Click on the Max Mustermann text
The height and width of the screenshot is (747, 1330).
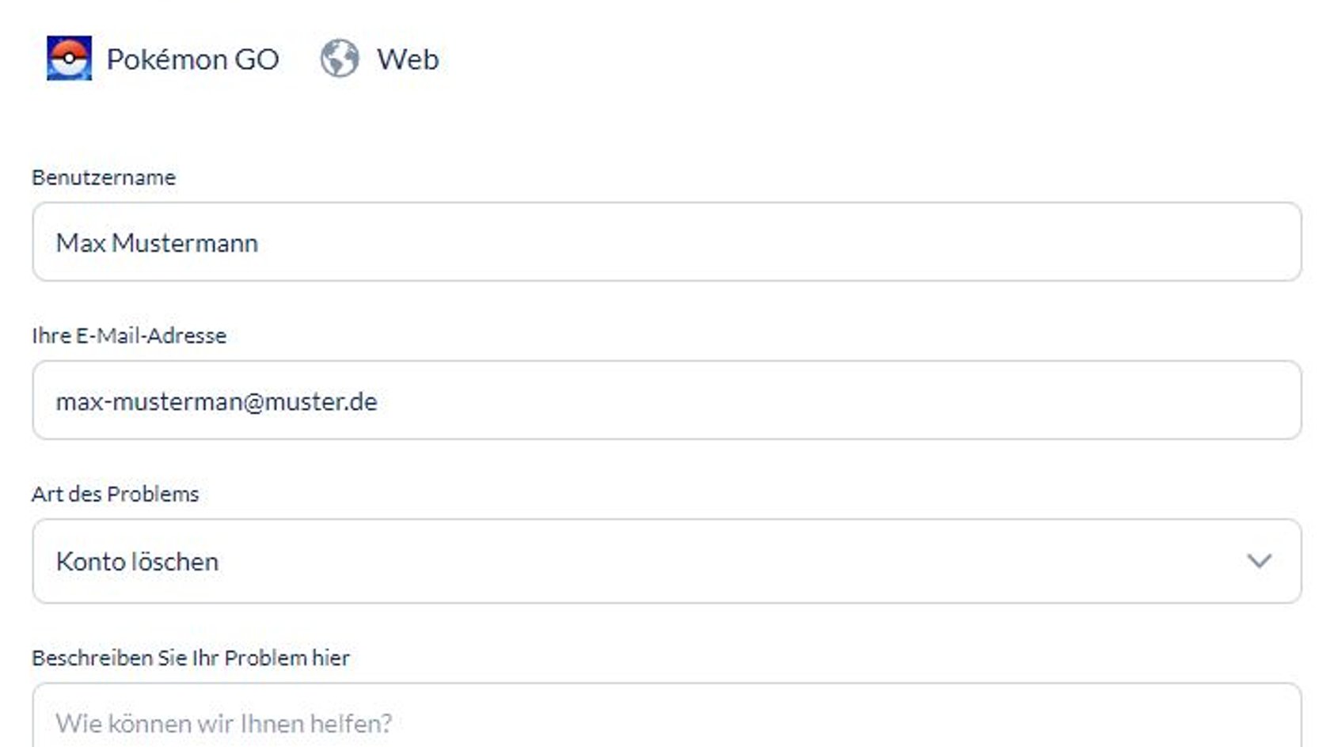click(157, 243)
